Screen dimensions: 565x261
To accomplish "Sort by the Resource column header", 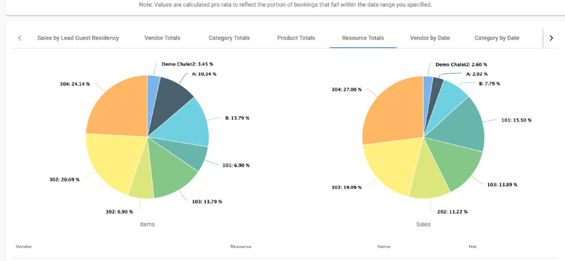I will 240,246.
